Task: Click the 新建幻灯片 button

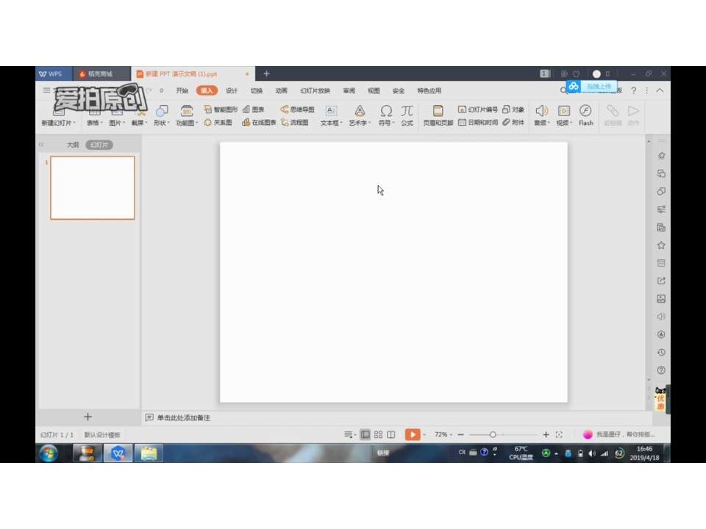Action: [x=59, y=123]
